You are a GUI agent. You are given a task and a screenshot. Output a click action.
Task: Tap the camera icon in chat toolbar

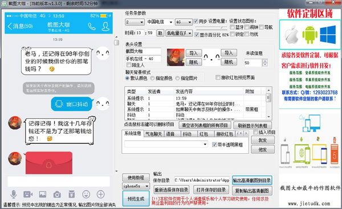[57, 194]
